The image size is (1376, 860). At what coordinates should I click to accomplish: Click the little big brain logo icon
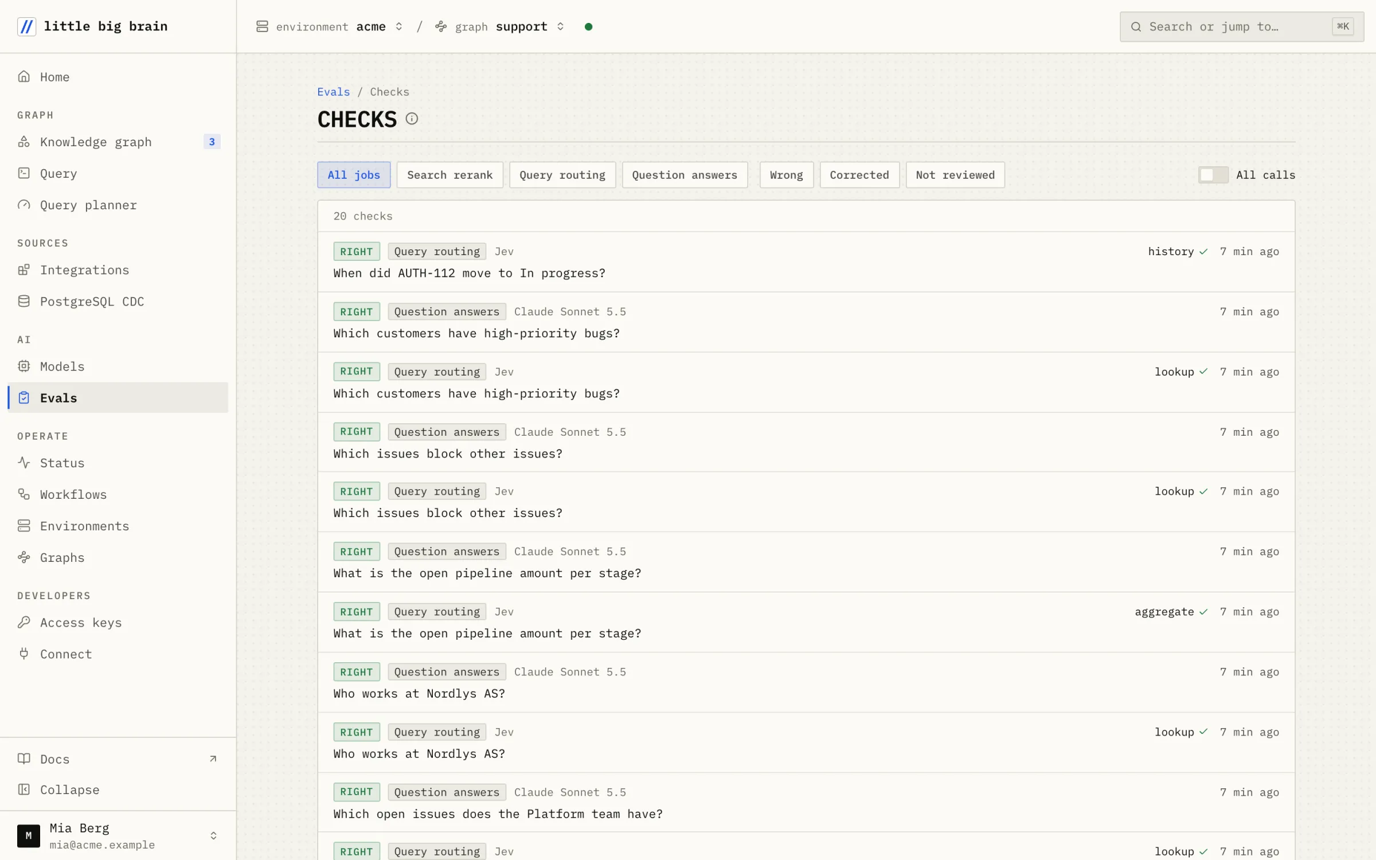[26, 26]
